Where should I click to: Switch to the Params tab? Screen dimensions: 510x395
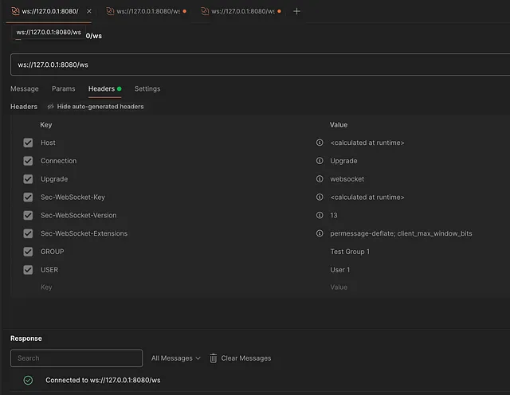pos(64,89)
